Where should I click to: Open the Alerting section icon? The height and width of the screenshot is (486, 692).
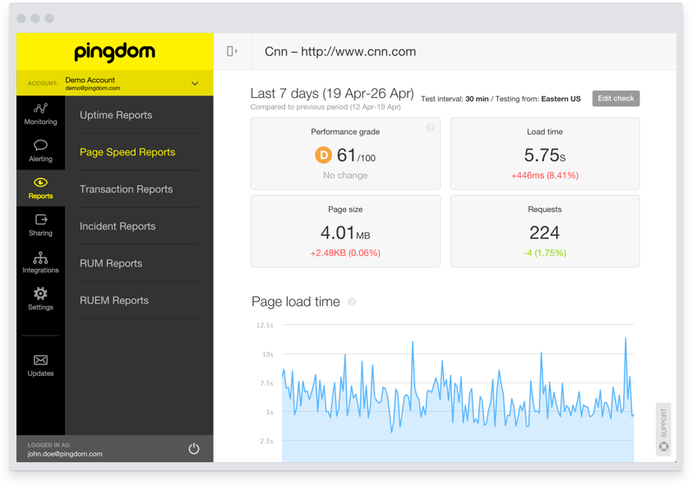(x=40, y=146)
